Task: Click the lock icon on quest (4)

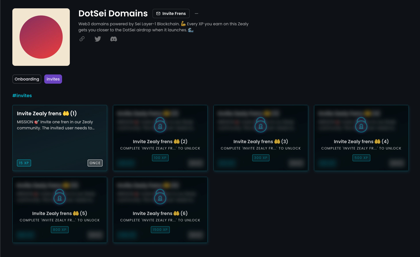Action: tap(361, 125)
